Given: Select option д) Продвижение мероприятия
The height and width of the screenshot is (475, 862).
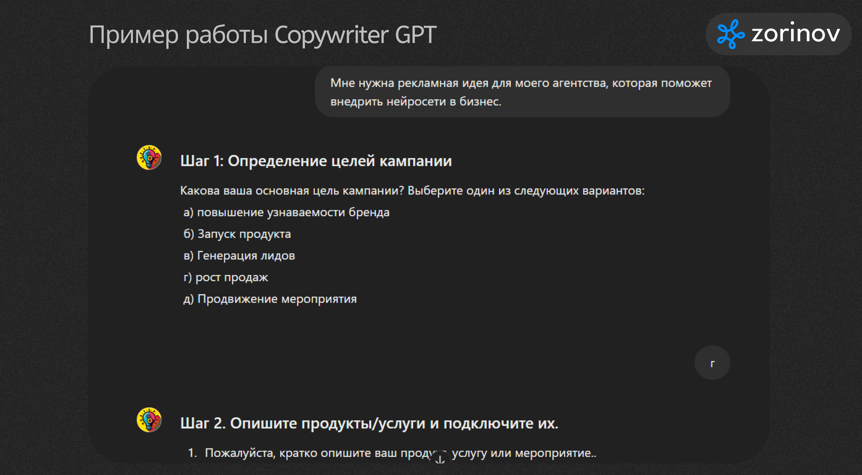Looking at the screenshot, I should click(x=270, y=299).
